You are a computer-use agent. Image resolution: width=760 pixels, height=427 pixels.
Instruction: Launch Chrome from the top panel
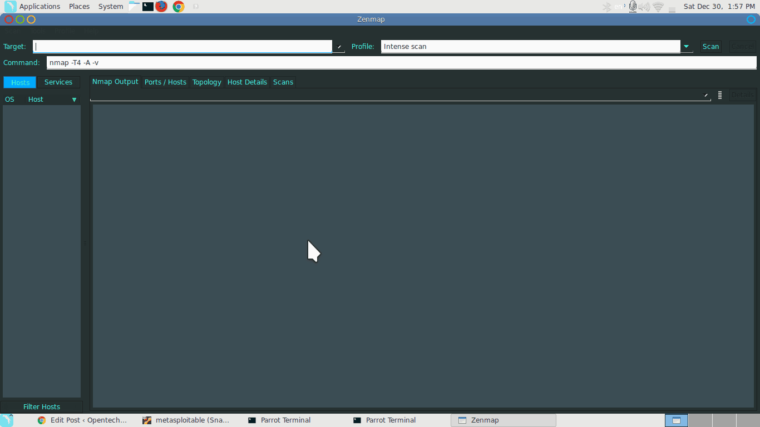[179, 7]
